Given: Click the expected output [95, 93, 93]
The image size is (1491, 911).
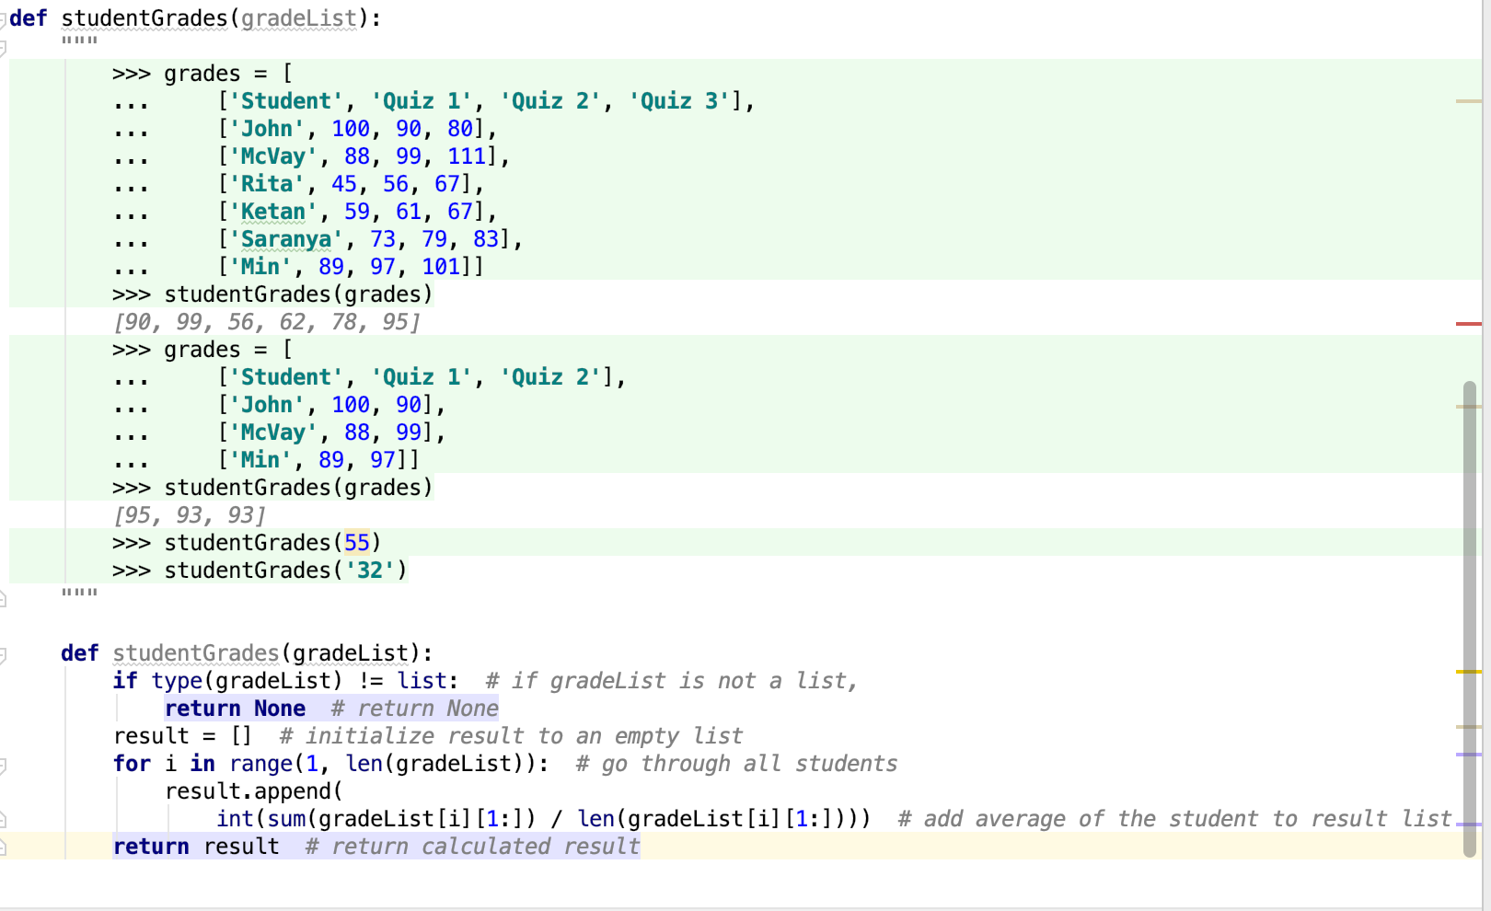Looking at the screenshot, I should pyautogui.click(x=189, y=515).
